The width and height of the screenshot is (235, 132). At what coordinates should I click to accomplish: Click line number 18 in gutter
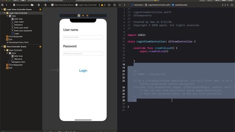click(x=123, y=65)
